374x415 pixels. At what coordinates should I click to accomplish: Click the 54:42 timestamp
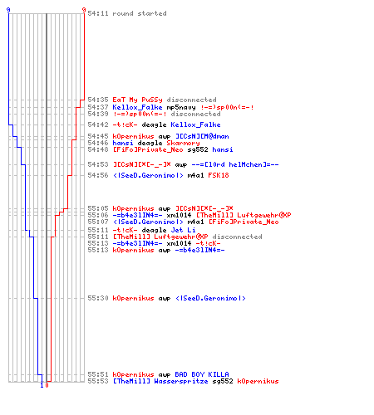(x=98, y=124)
